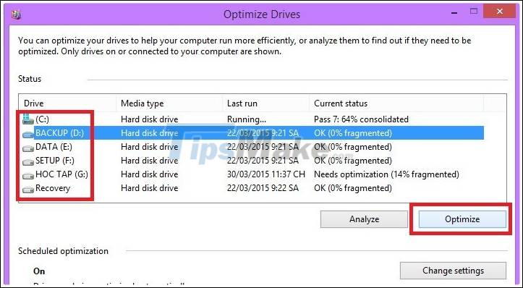Select the Recovery drive name
Screen dimensions: 523x288
click(x=53, y=188)
